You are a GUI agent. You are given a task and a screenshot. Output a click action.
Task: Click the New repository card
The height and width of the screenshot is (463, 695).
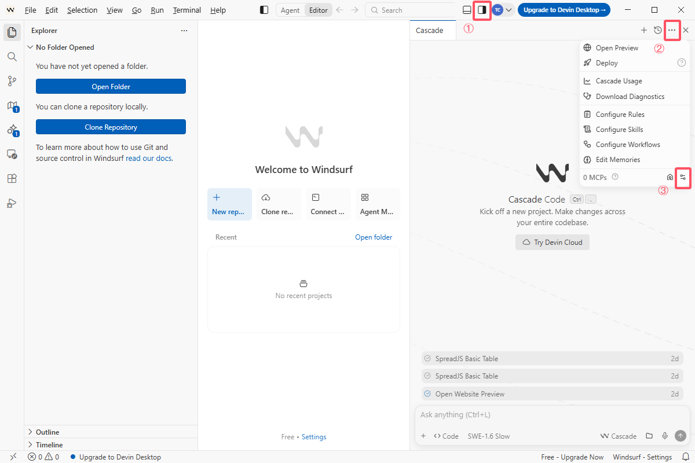coord(229,204)
